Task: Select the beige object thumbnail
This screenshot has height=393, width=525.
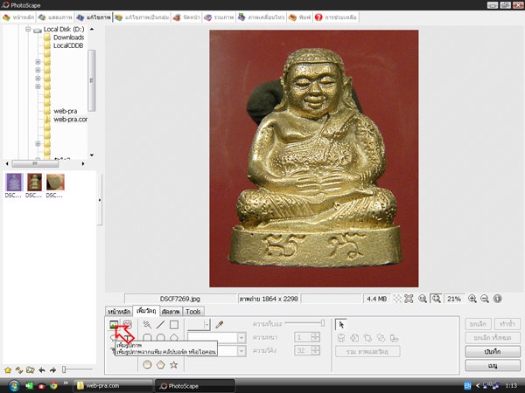Action: tap(55, 183)
